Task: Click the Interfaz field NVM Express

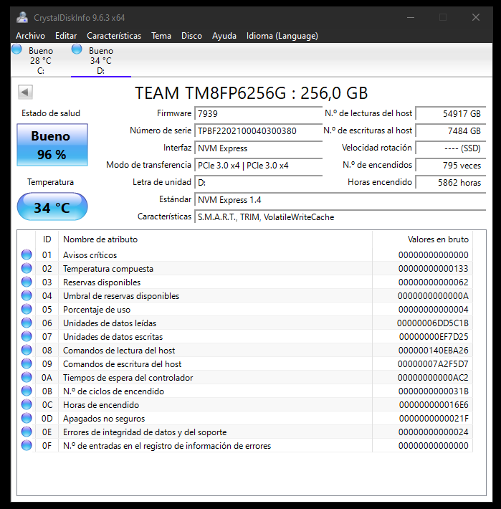Action: (258, 148)
